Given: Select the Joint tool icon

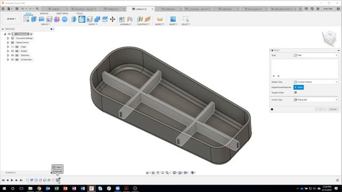Looking at the screenshot, I should (130, 19).
